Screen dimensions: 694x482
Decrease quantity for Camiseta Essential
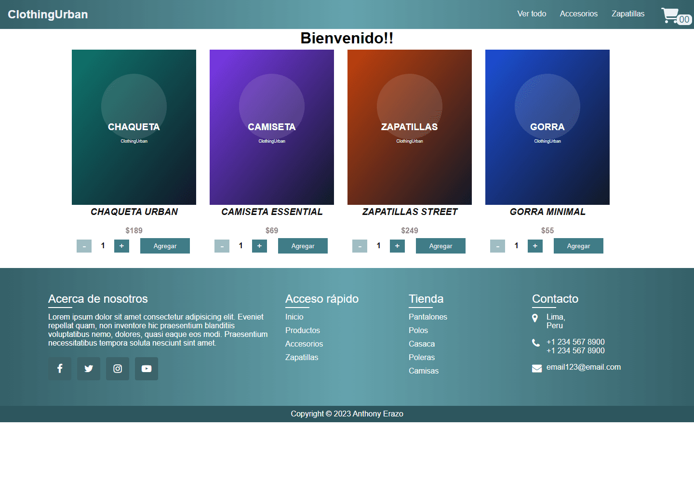pyautogui.click(x=222, y=246)
